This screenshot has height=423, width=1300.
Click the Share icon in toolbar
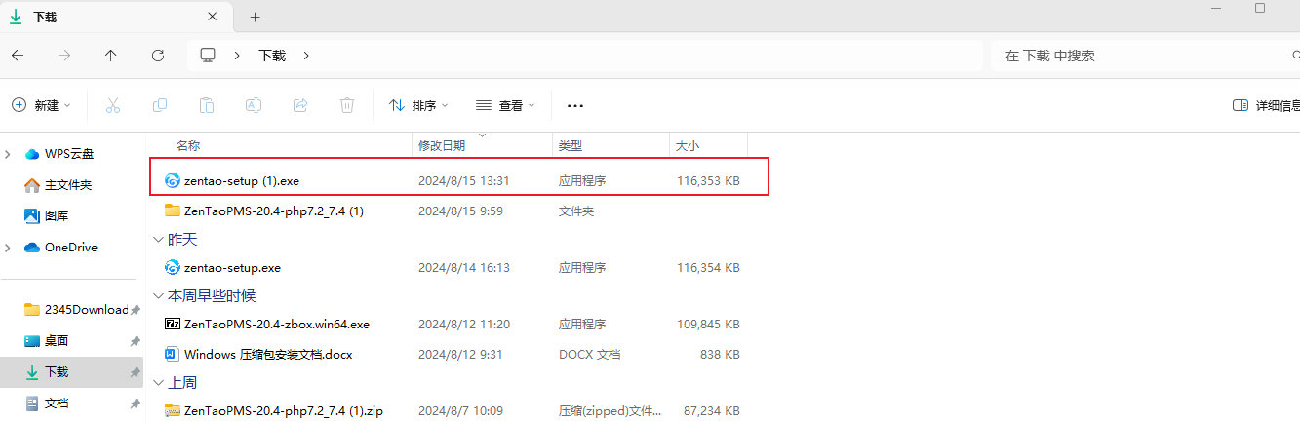click(300, 105)
